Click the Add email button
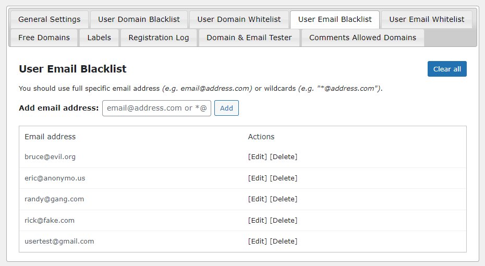Image resolution: width=485 pixels, height=266 pixels. pyautogui.click(x=226, y=108)
